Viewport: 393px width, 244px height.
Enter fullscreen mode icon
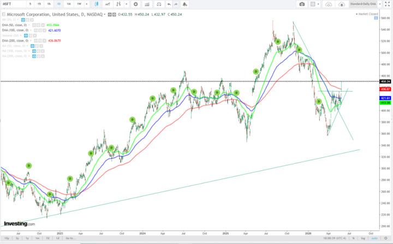point(387,4)
